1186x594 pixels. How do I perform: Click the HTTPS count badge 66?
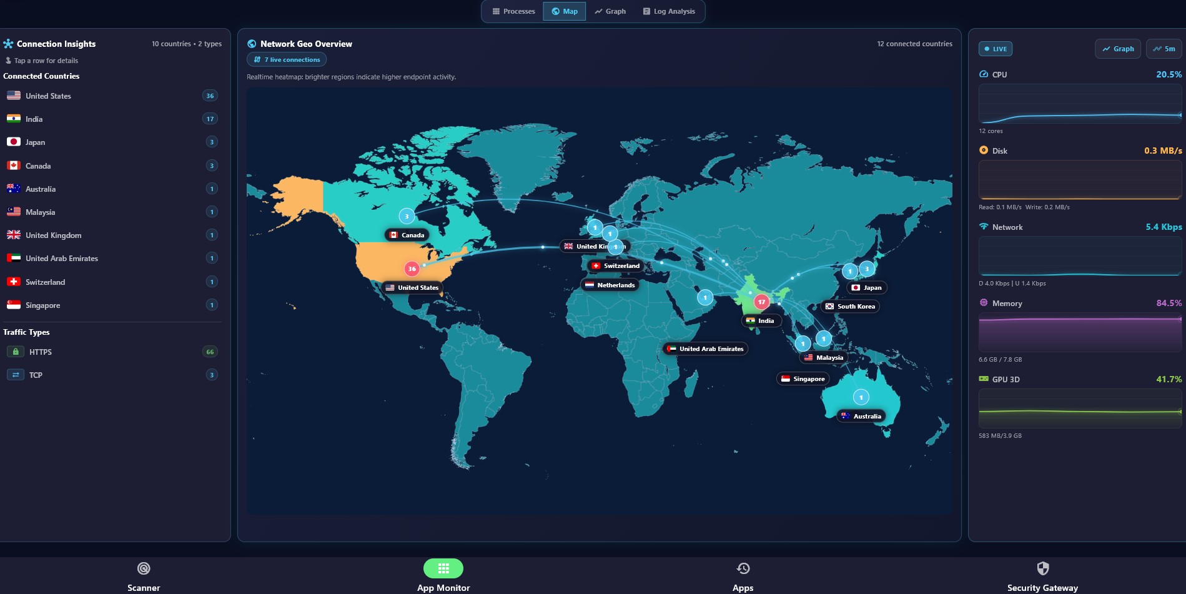point(210,352)
